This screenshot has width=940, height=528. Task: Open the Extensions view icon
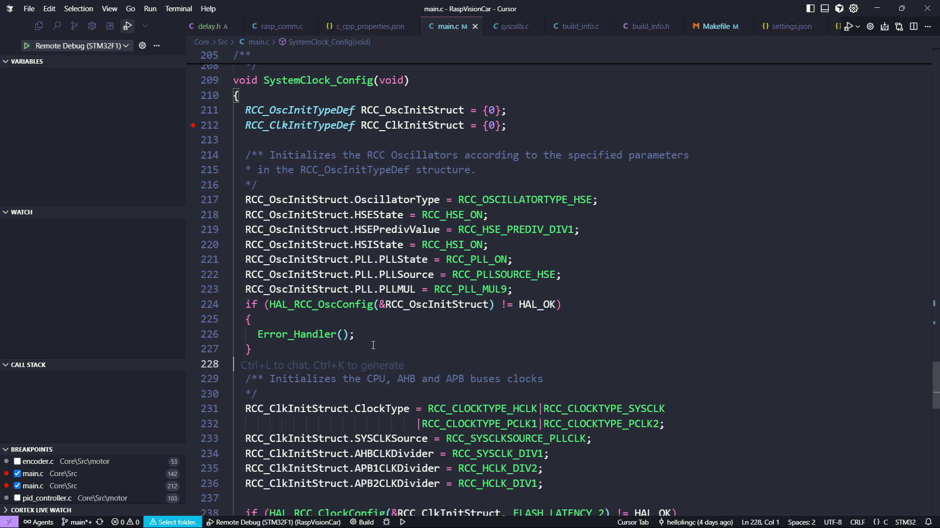coord(110,26)
